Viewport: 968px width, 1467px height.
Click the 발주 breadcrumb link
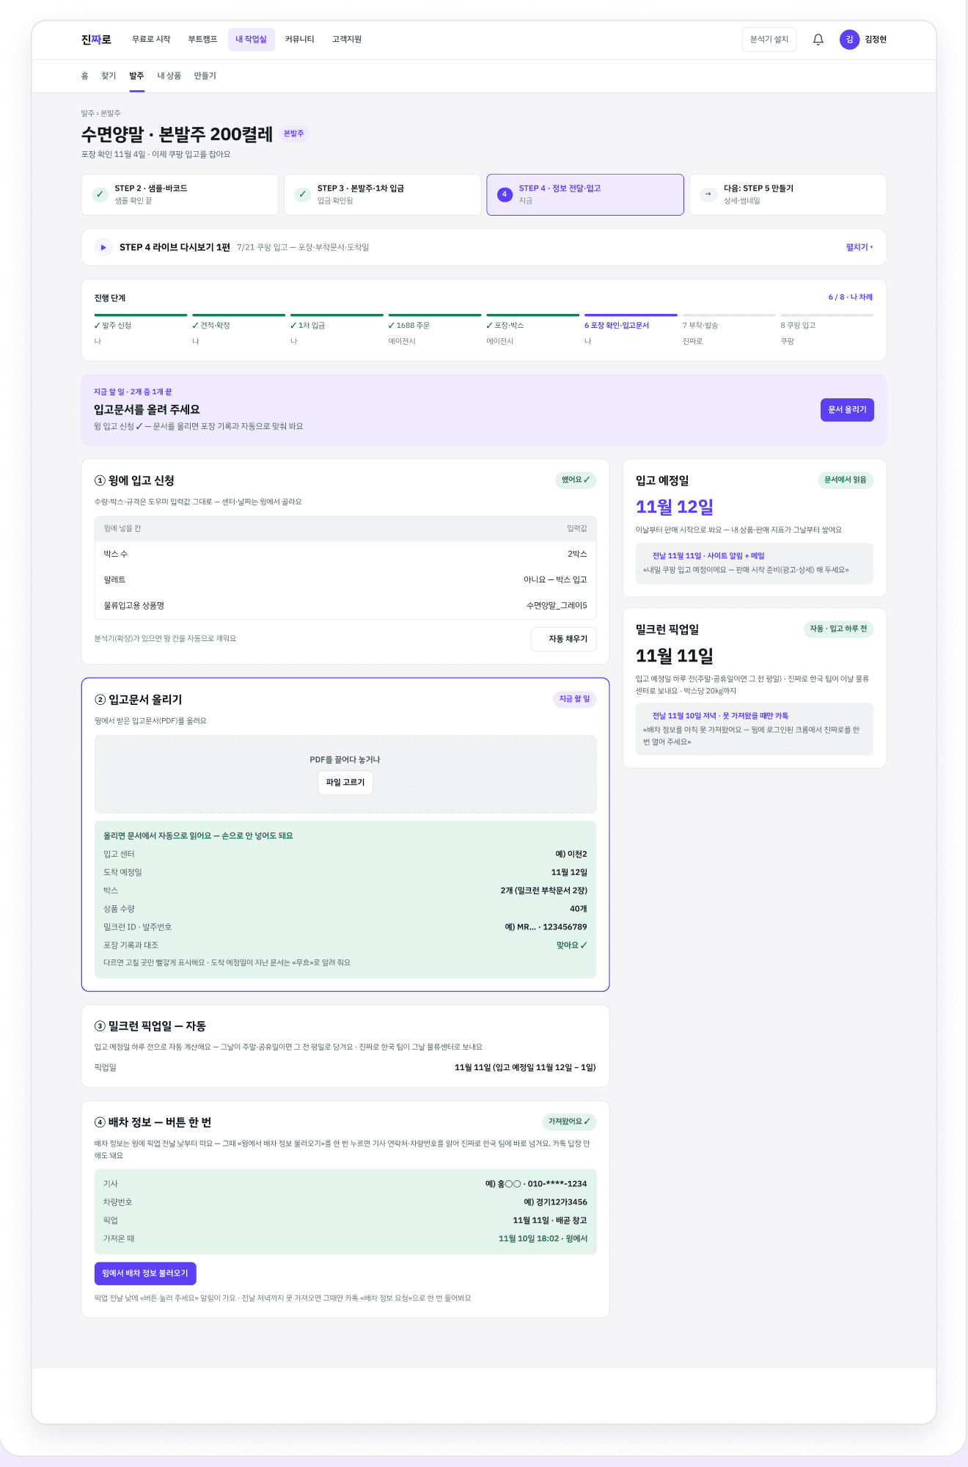coord(87,114)
